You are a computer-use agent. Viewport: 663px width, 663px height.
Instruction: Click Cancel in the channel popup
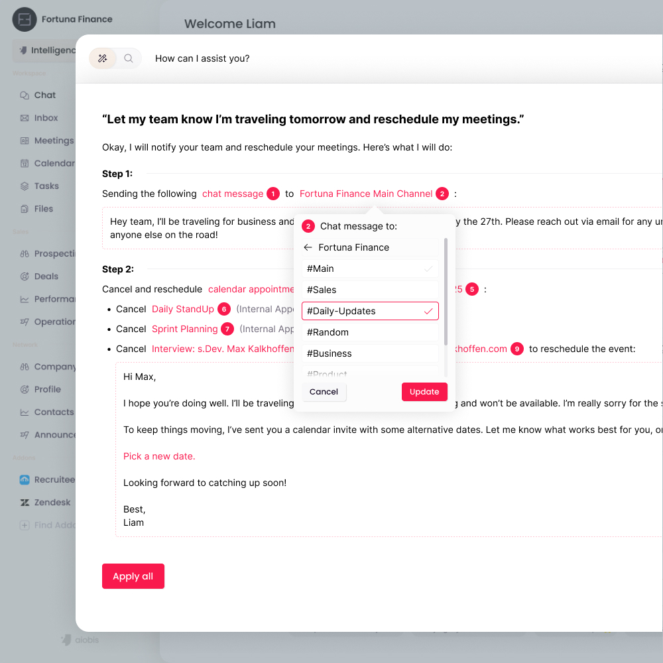coord(324,392)
